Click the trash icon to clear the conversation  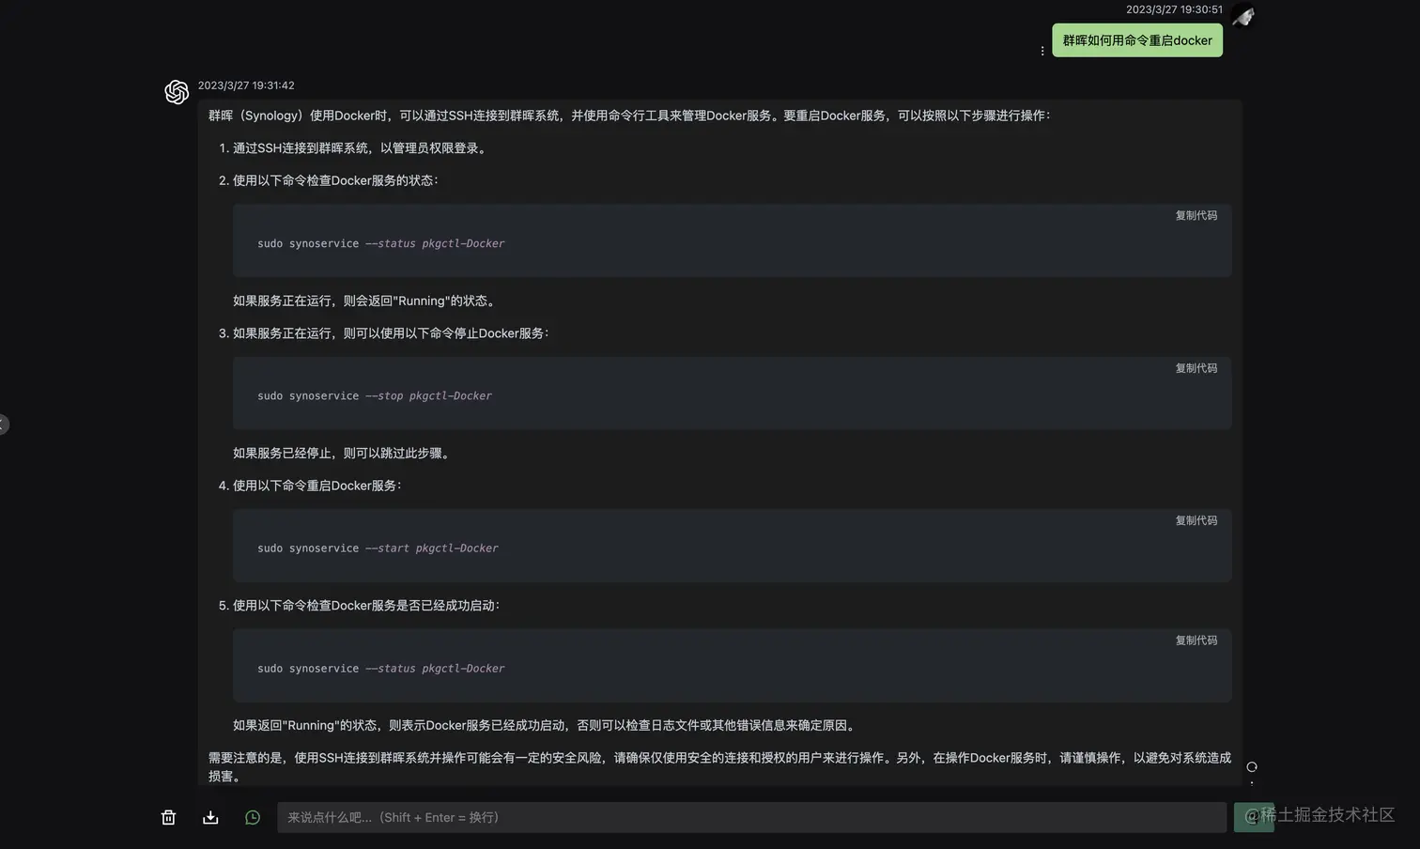tap(168, 817)
